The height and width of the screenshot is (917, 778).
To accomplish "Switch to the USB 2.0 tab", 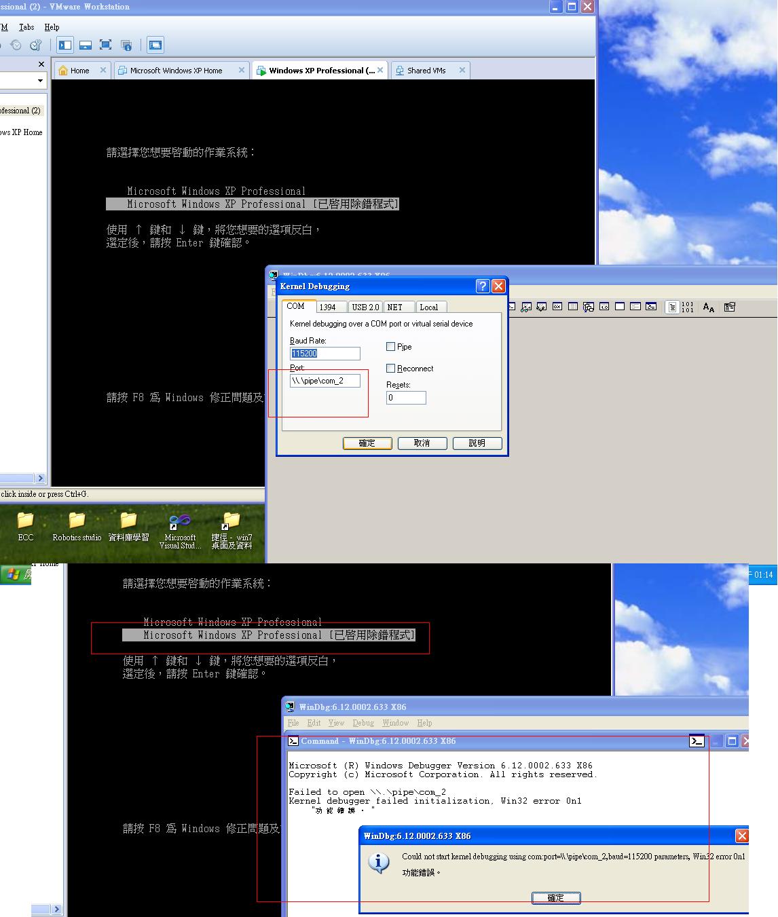I will coord(365,307).
